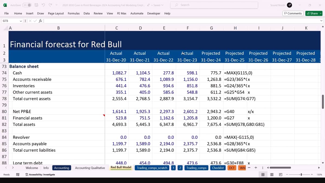This screenshot has width=325, height=183.
Task: Open the Saved status dropdown
Action: pyautogui.click(x=158, y=5)
